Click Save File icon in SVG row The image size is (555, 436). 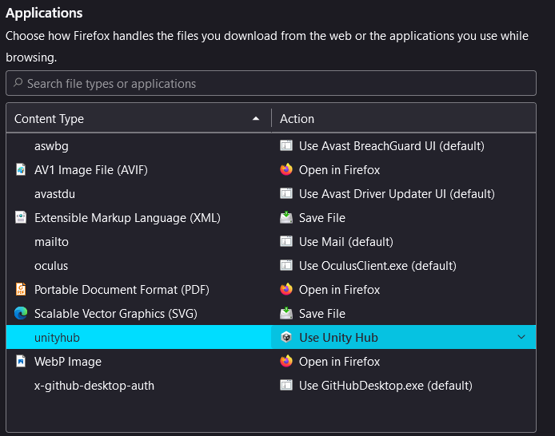click(286, 314)
